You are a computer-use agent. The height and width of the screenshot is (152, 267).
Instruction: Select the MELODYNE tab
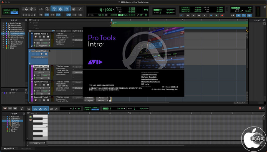pyautogui.click(x=26, y=149)
